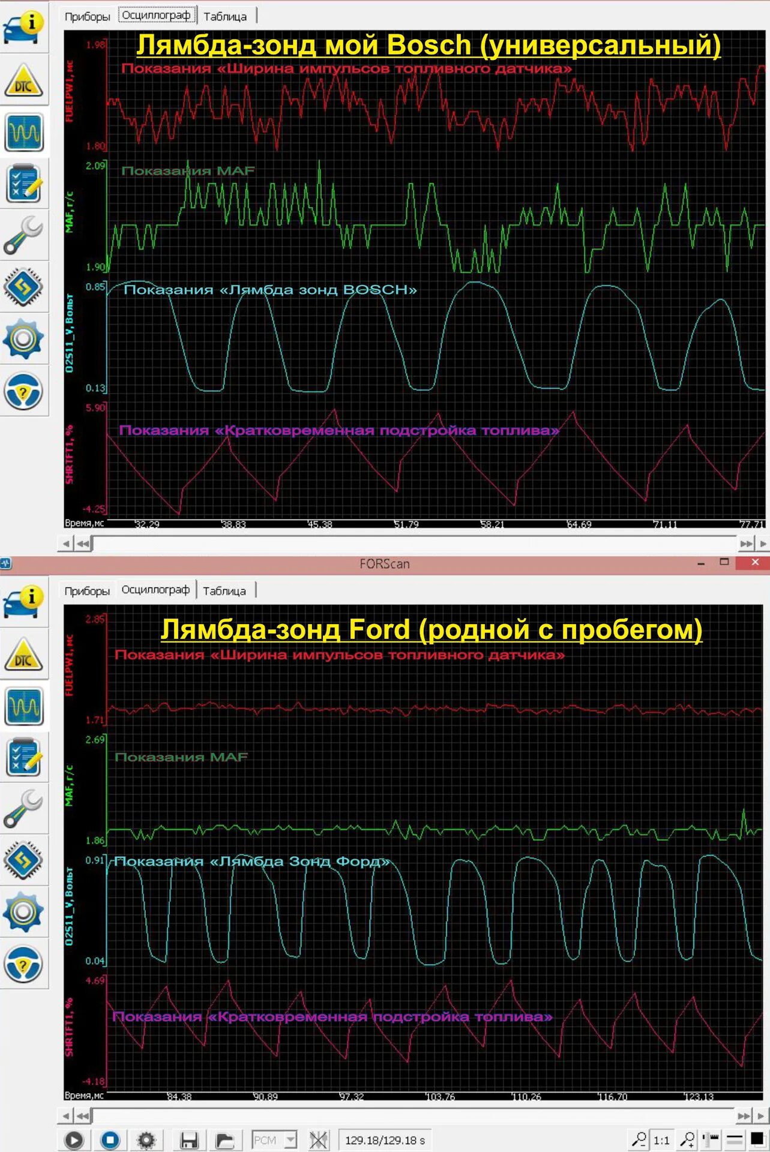The height and width of the screenshot is (1152, 770).
Task: Switch to Осциллограф tab in upper window
Action: [157, 15]
